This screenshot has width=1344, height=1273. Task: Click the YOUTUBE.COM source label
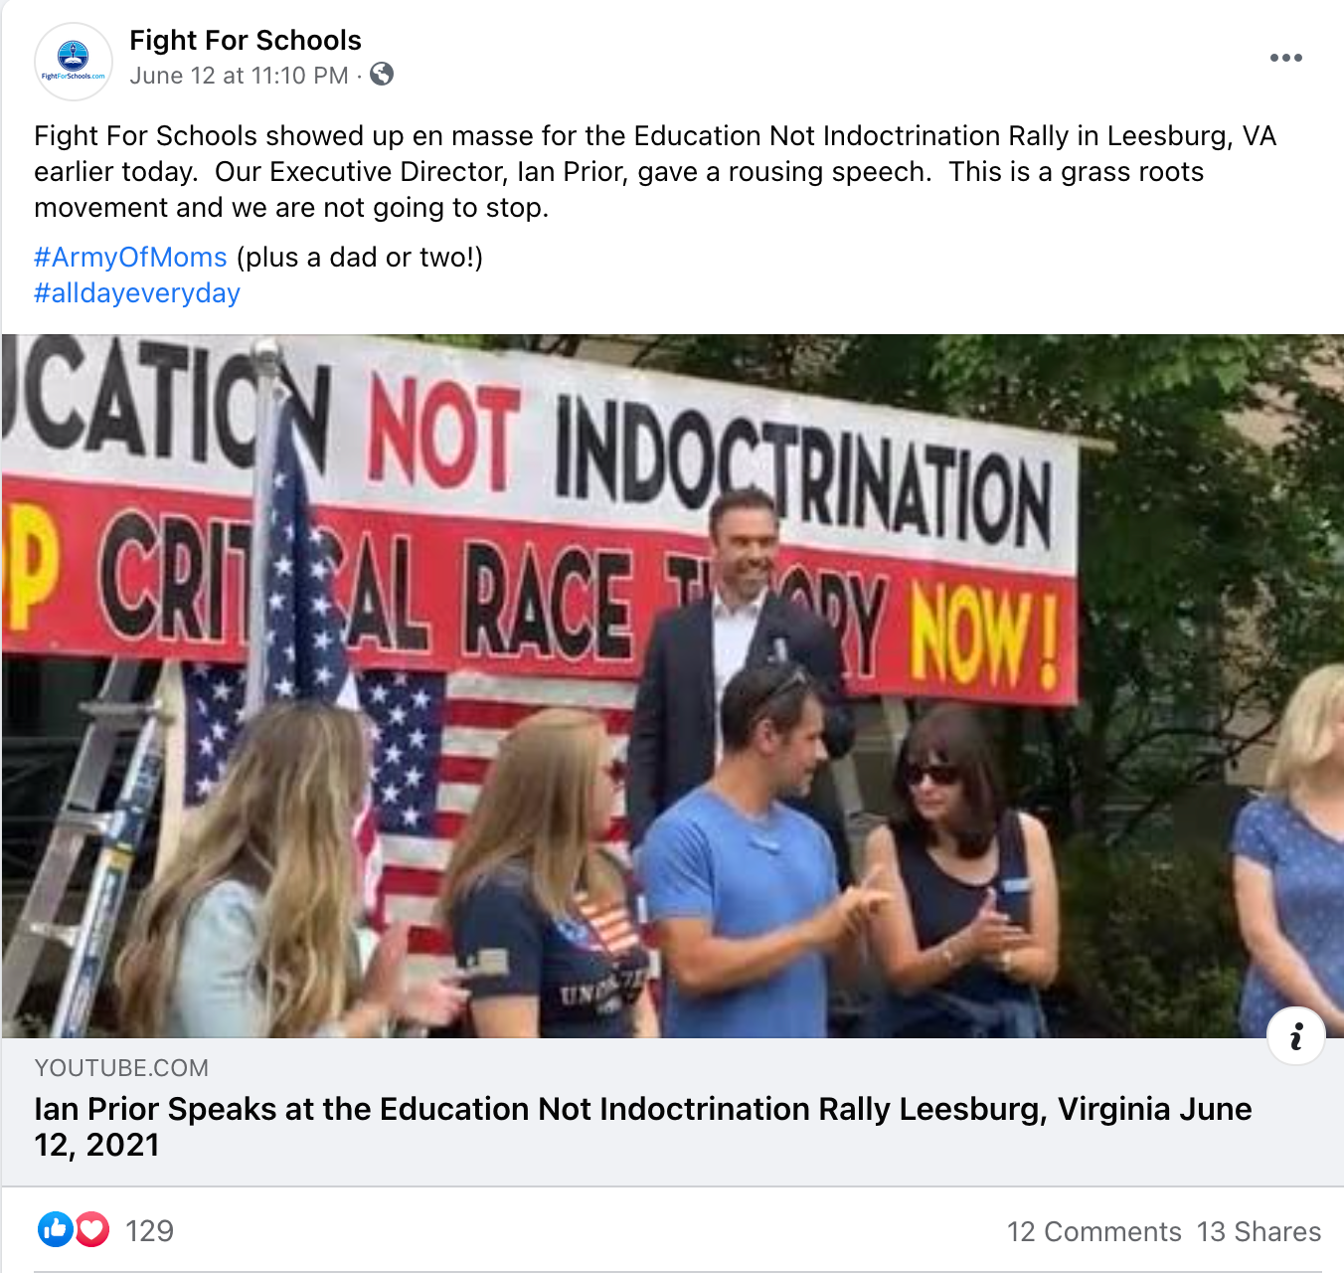point(121,1068)
